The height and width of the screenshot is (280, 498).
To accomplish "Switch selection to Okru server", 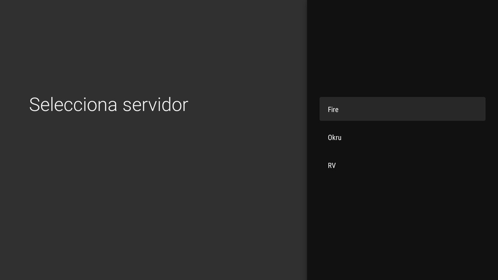I will pos(402,138).
